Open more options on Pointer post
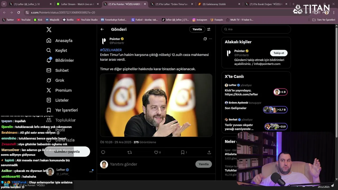Screen dimensions: 338x190 click(210, 39)
